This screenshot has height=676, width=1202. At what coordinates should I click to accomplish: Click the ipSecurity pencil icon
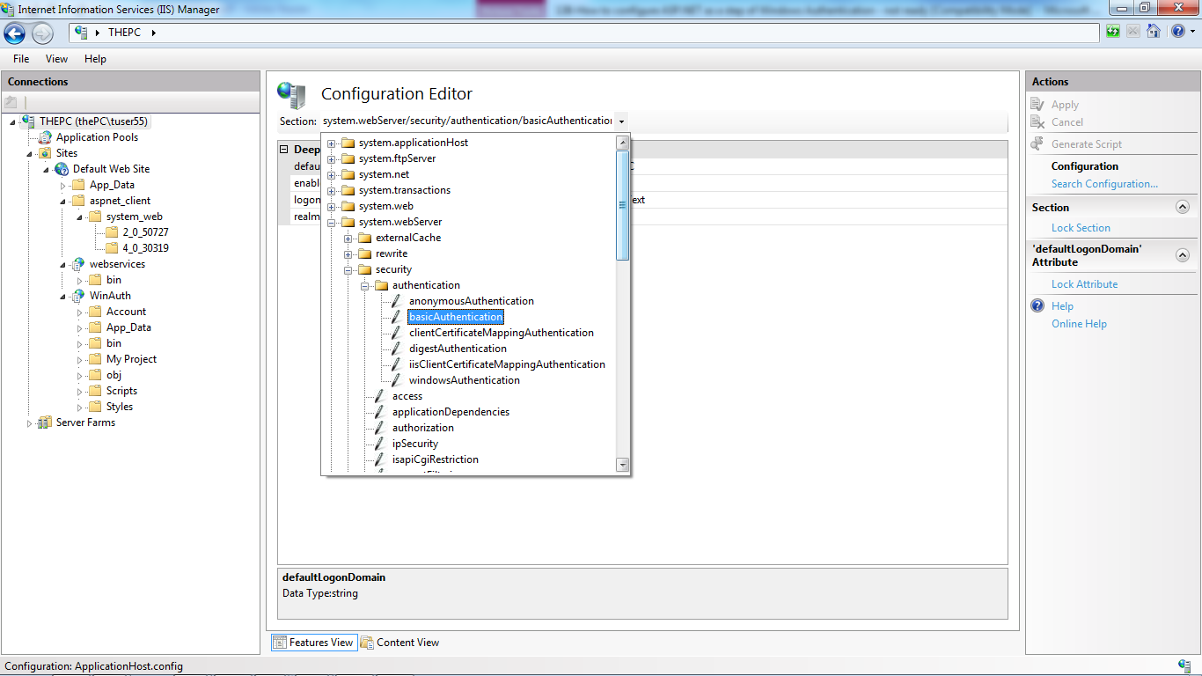[380, 444]
